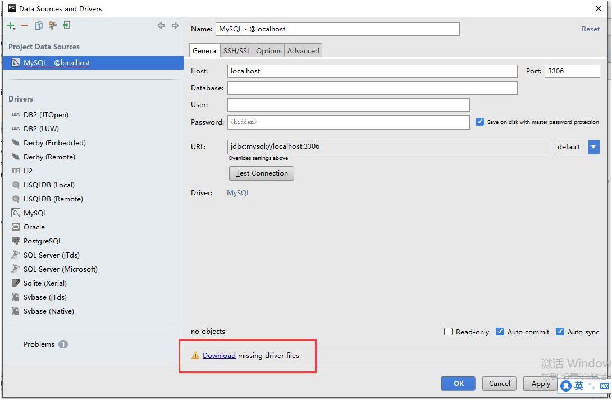Click Download link for missing driver files
This screenshot has width=612, height=400.
click(x=219, y=356)
